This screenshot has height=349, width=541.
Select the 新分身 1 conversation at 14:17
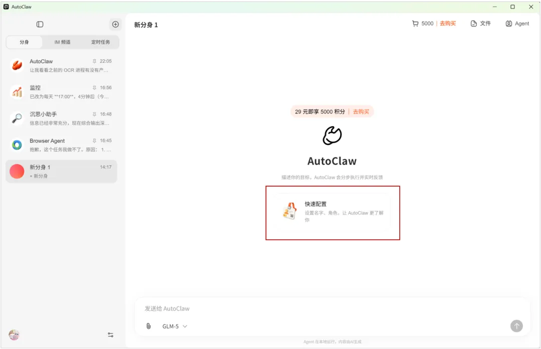click(62, 171)
